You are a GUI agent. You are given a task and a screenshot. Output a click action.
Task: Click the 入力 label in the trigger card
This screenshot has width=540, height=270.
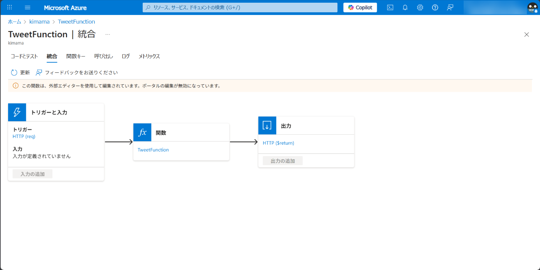(17, 149)
